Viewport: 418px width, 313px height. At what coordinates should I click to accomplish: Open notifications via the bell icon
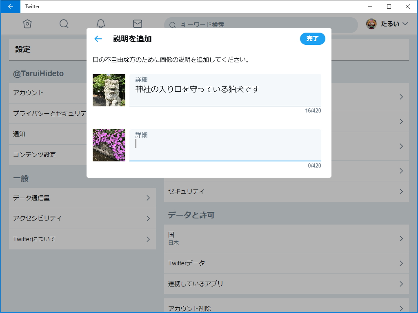click(x=100, y=24)
